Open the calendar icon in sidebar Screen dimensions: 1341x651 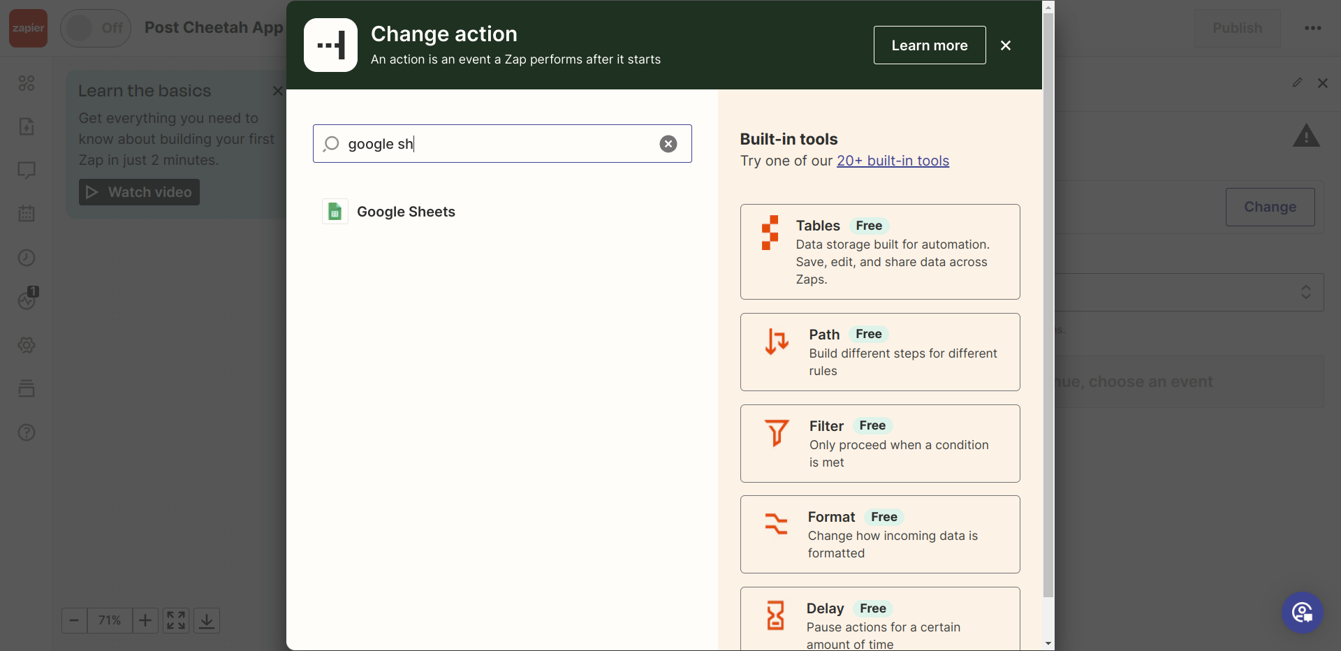[x=27, y=214]
